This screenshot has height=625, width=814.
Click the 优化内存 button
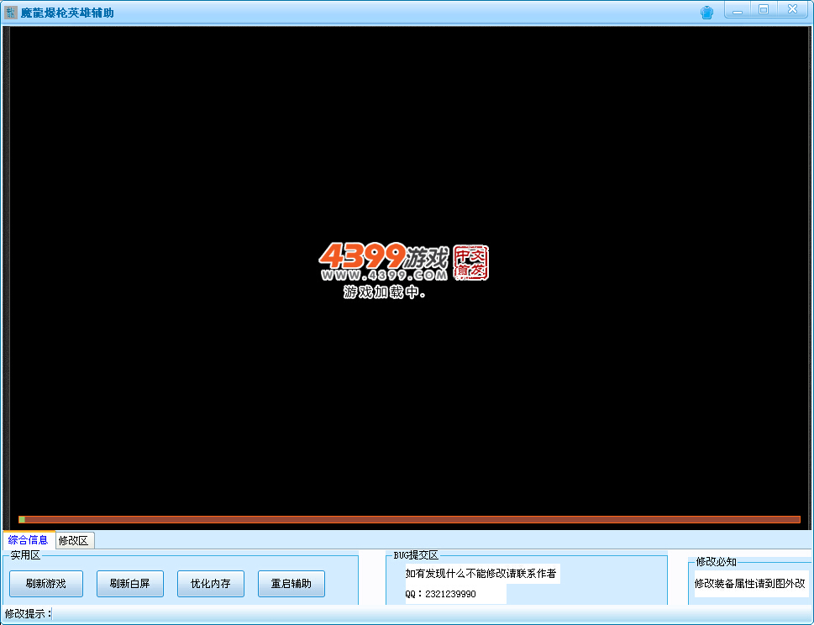click(x=211, y=584)
